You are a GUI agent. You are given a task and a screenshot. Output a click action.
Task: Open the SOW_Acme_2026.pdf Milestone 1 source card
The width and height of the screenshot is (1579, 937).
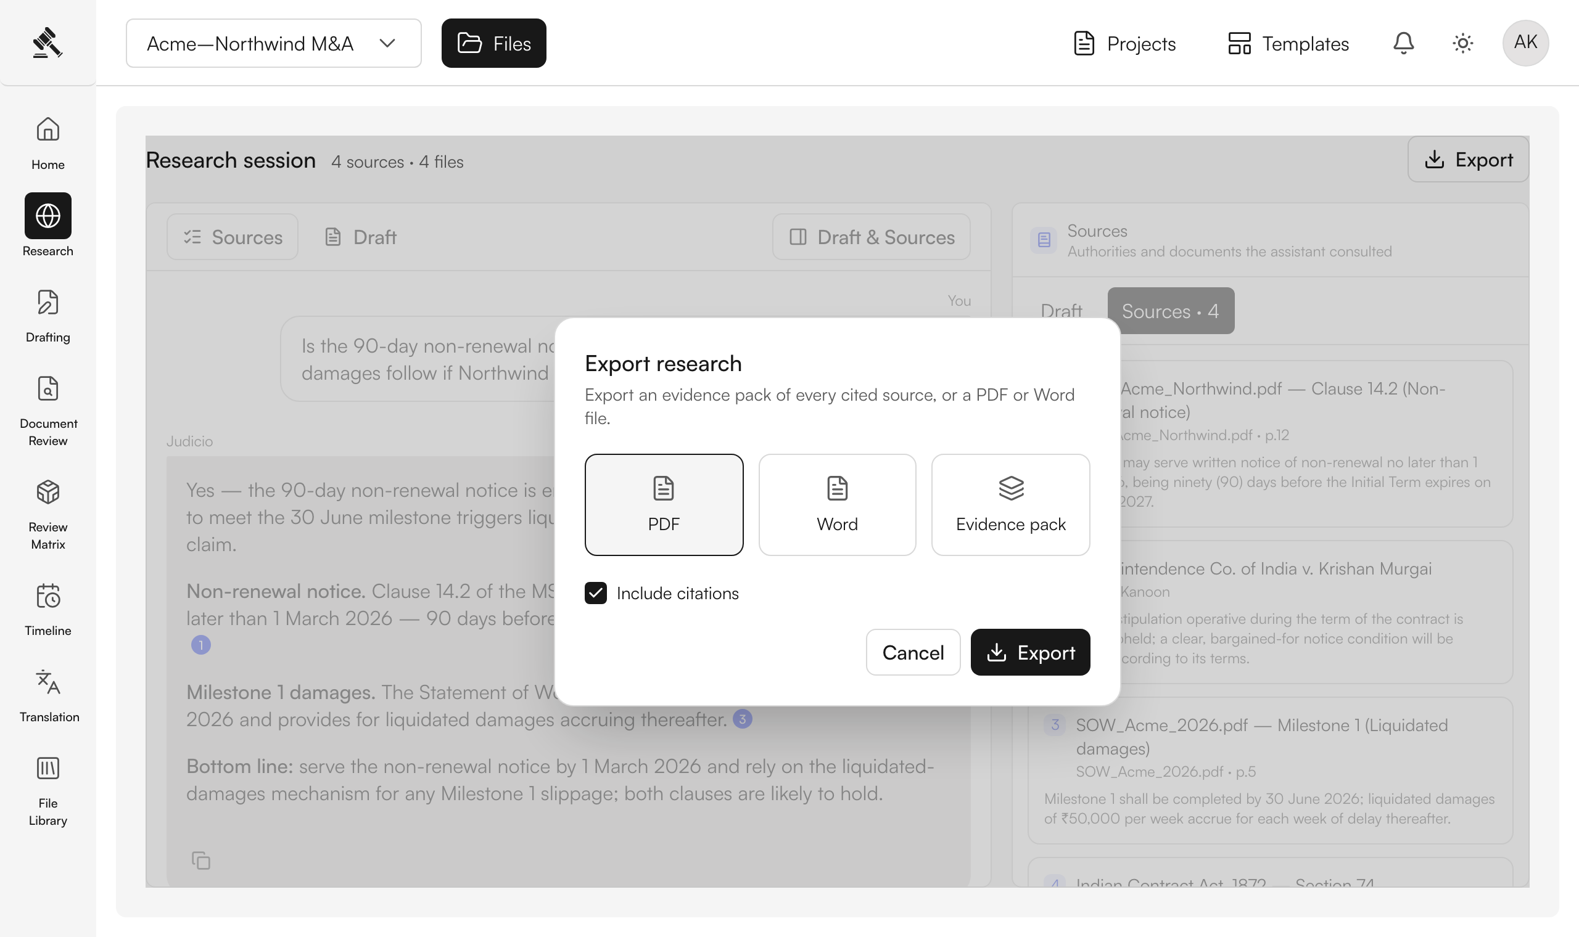click(x=1270, y=771)
